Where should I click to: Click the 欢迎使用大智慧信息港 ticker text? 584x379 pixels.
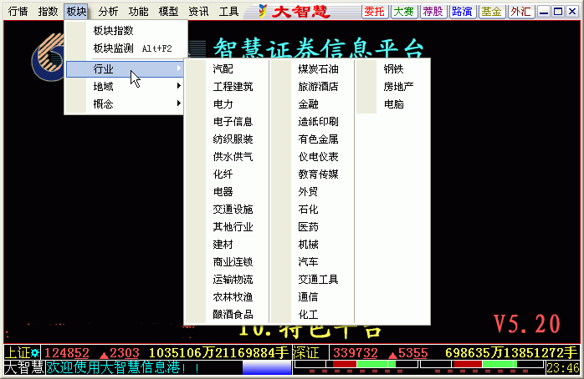[x=123, y=367]
